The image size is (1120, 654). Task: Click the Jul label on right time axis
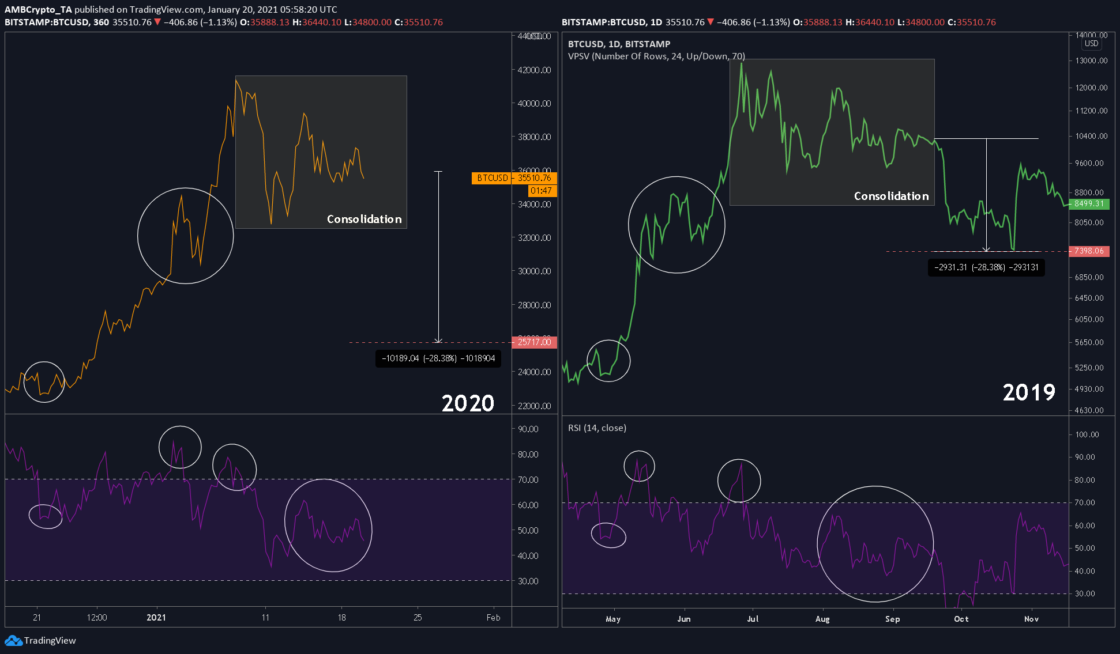753,619
